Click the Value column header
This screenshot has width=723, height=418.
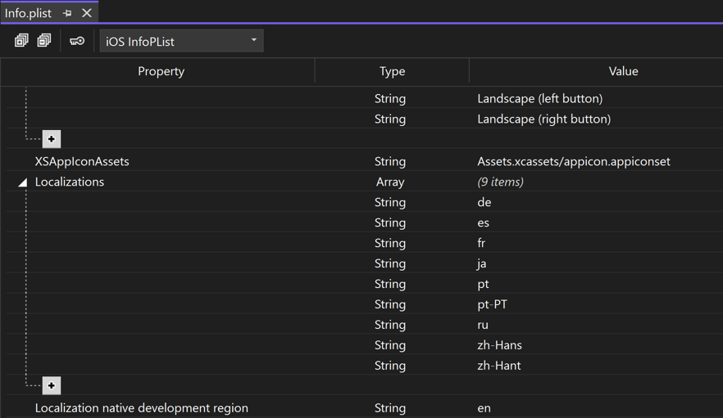623,71
